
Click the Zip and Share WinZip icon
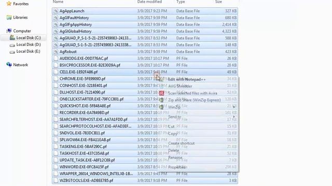pyautogui.click(x=161, y=100)
